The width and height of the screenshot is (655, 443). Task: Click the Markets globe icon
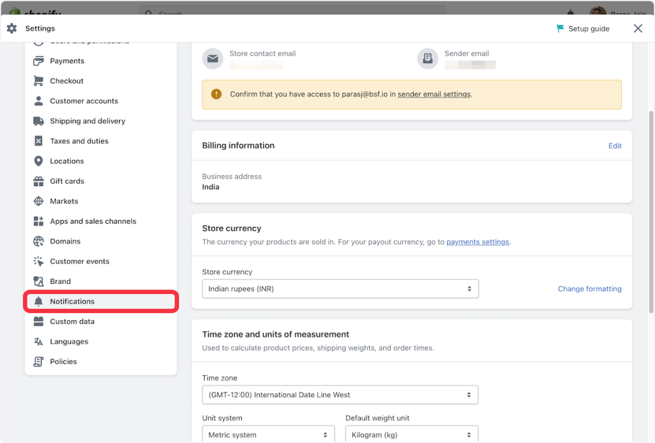(x=38, y=201)
